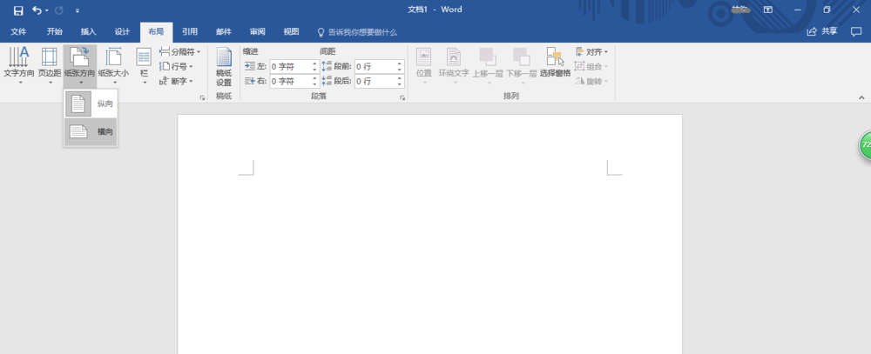The height and width of the screenshot is (354, 871).
Task: Decrease the right indent spinner down arrow
Action: click(x=315, y=84)
